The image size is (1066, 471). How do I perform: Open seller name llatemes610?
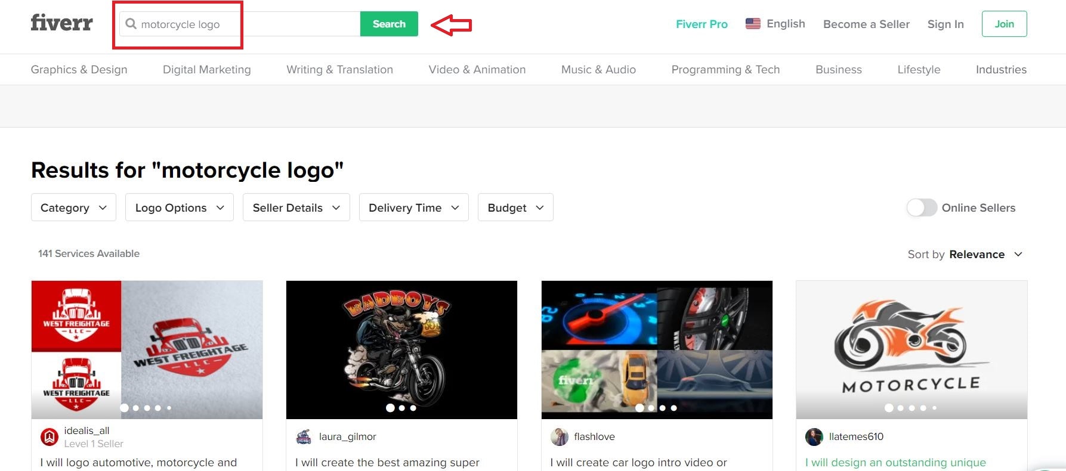(856, 436)
